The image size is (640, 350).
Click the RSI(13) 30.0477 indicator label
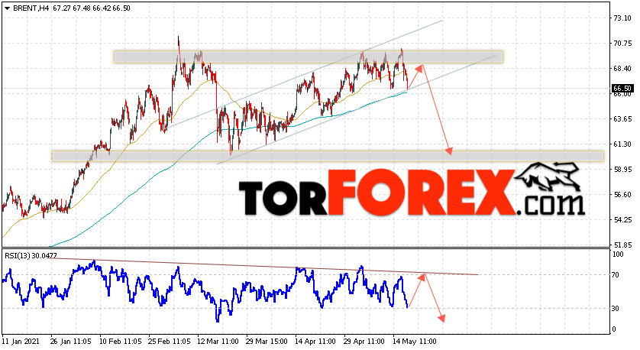click(31, 256)
